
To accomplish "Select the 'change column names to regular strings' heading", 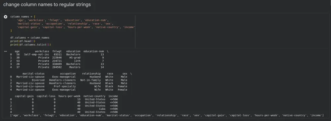I will coord(47,4).
